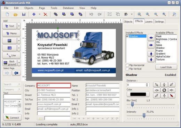Open the Company combo box dropdown
The image size is (181, 128).
point(19,89)
